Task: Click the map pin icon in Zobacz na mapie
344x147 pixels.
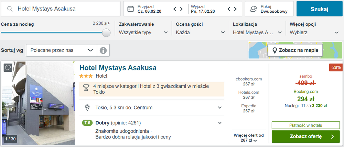Action: [x=275, y=50]
